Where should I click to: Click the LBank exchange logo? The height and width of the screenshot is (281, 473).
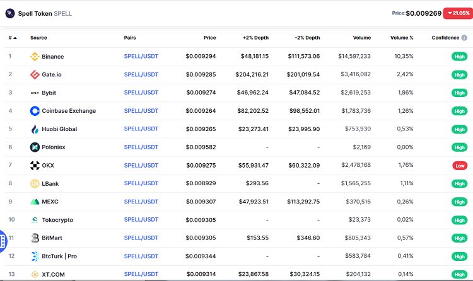pyautogui.click(x=35, y=184)
